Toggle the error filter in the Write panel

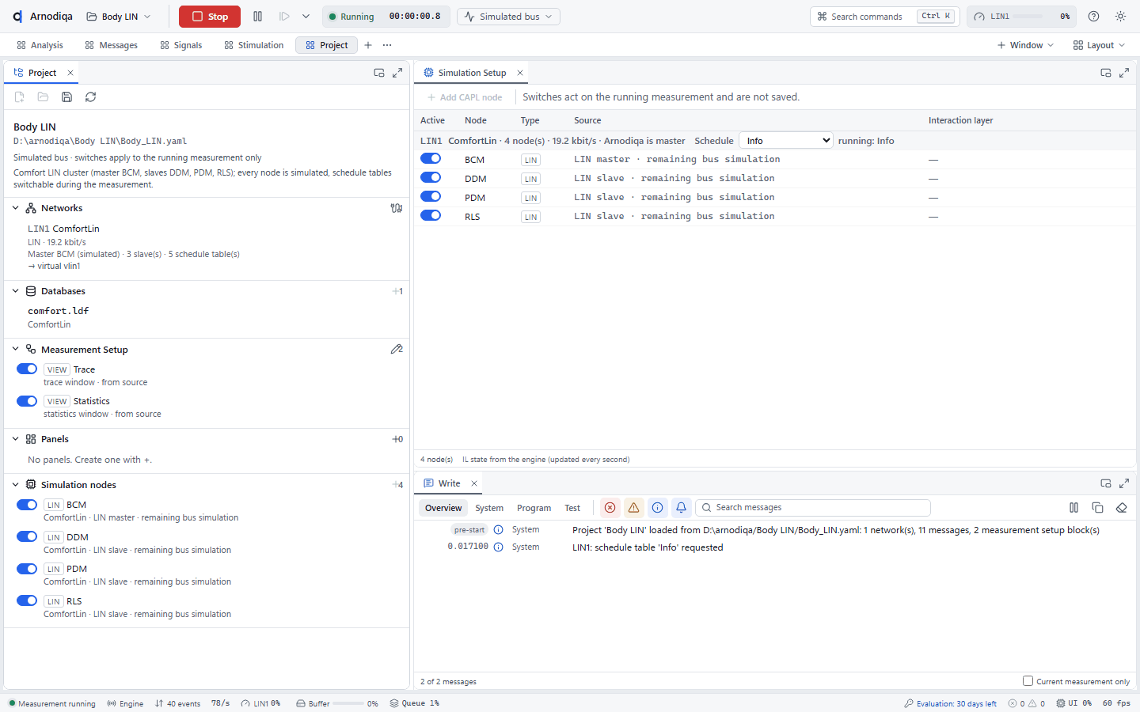pyautogui.click(x=610, y=508)
